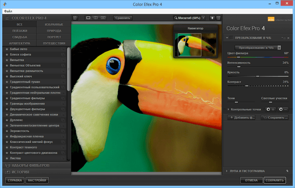
Task: Switch to single image view mode
Action: point(88,18)
